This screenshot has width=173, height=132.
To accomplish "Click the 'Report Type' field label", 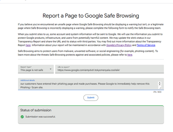I will tap(26, 67).
